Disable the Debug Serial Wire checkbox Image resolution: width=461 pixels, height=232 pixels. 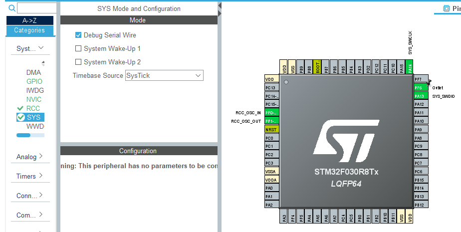[x=78, y=35]
